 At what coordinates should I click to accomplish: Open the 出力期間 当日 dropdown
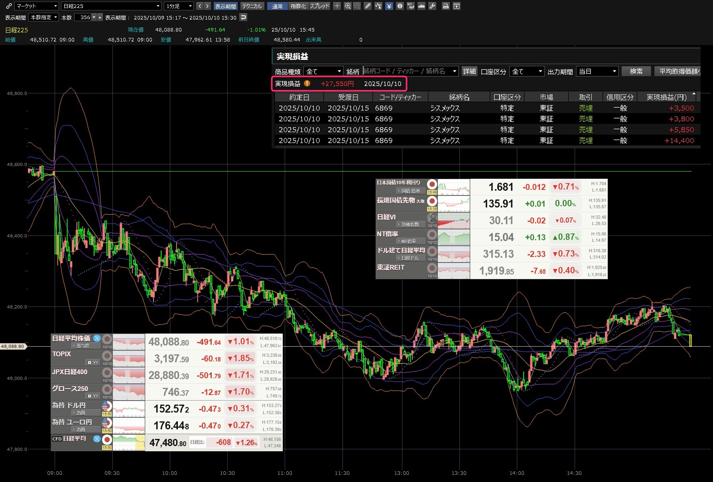click(x=597, y=71)
